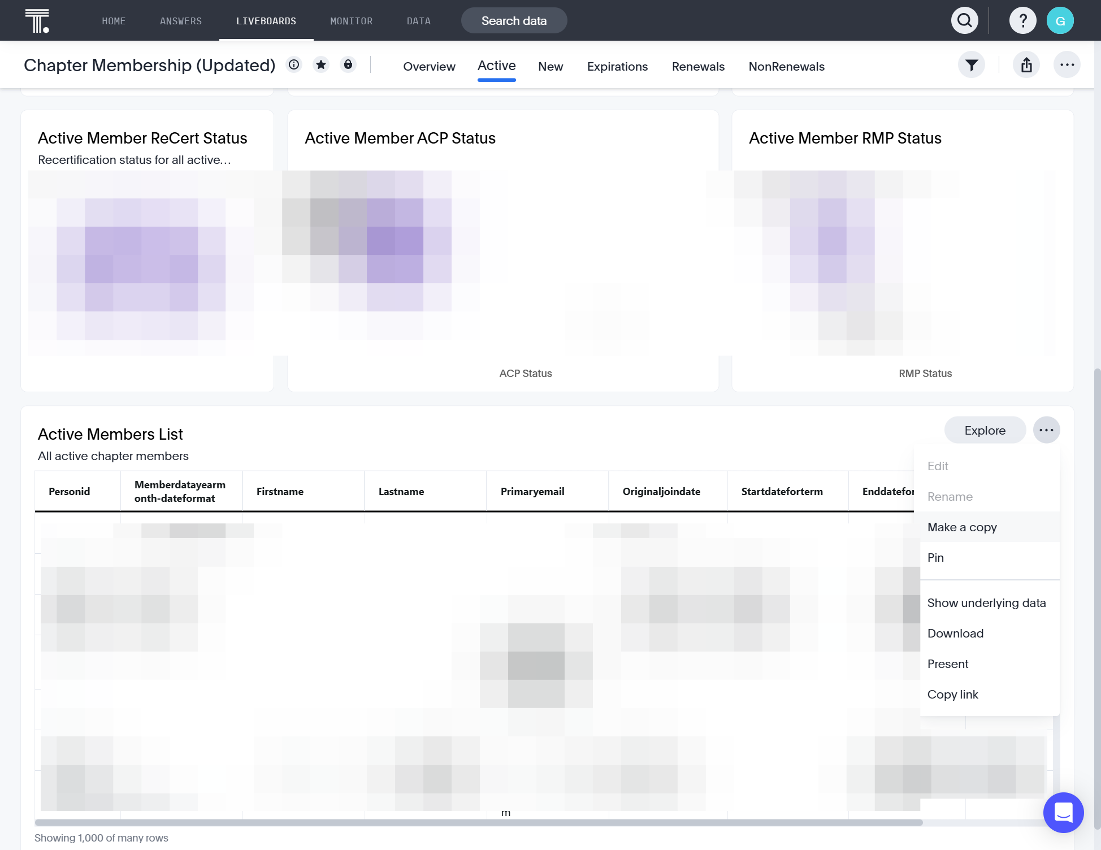Go to the ANSWERS nav item
The height and width of the screenshot is (850, 1101).
tap(181, 21)
